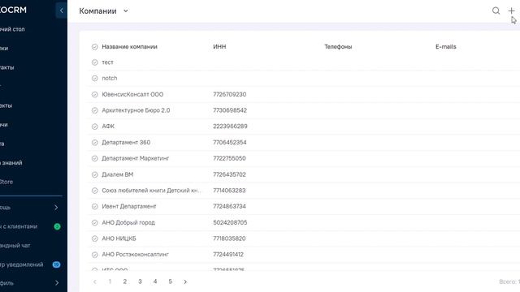Image resolution: width=520 pixels, height=292 pixels.
Task: Select the Ивент Департамент row checkbox
Action: tap(95, 206)
